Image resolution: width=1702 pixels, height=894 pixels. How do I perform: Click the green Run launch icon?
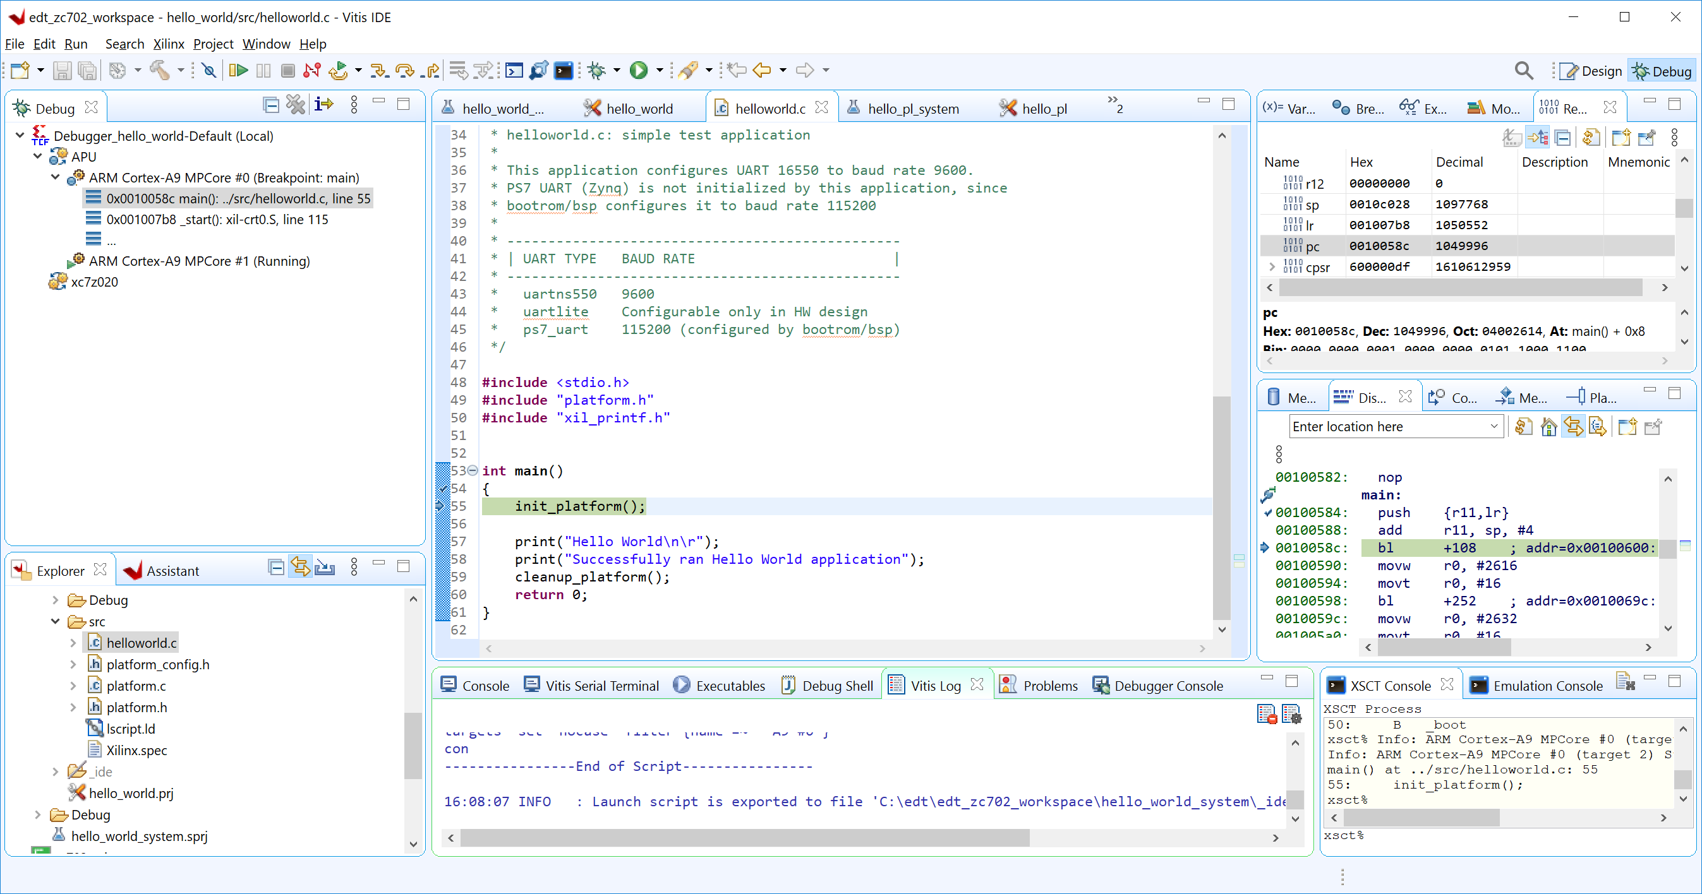(639, 70)
